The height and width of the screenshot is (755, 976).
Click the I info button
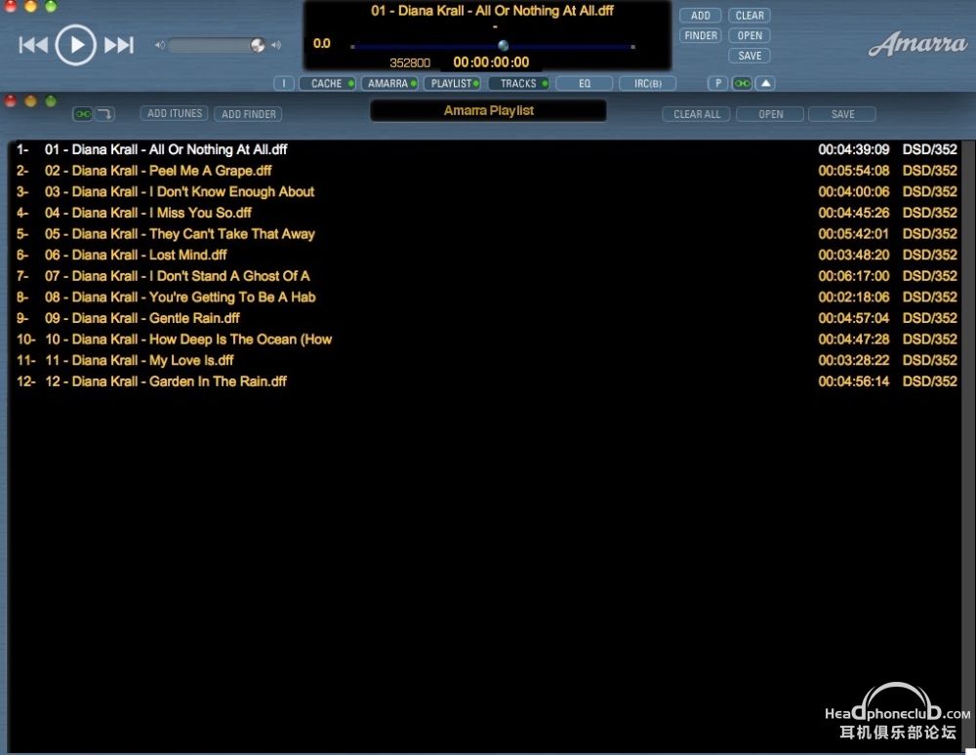284,83
